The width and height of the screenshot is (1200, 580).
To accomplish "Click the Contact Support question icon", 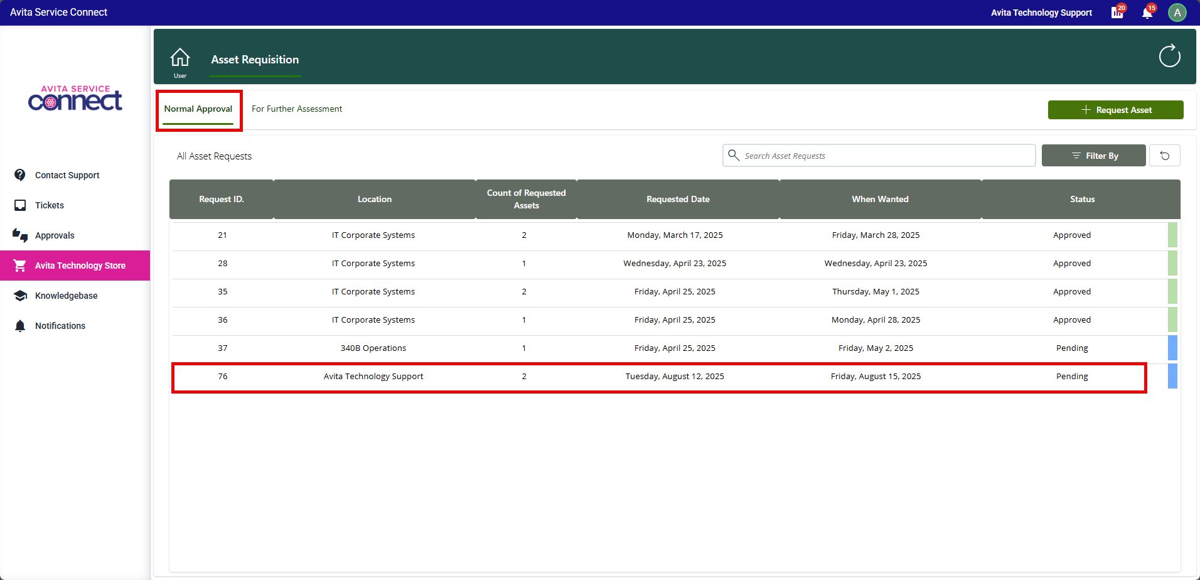I will click(x=20, y=175).
